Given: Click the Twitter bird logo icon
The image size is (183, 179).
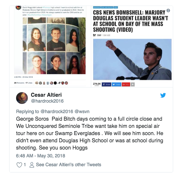Looking at the screenshot, I should pos(163,95).
